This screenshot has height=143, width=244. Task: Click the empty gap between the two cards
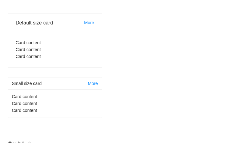click(x=55, y=72)
